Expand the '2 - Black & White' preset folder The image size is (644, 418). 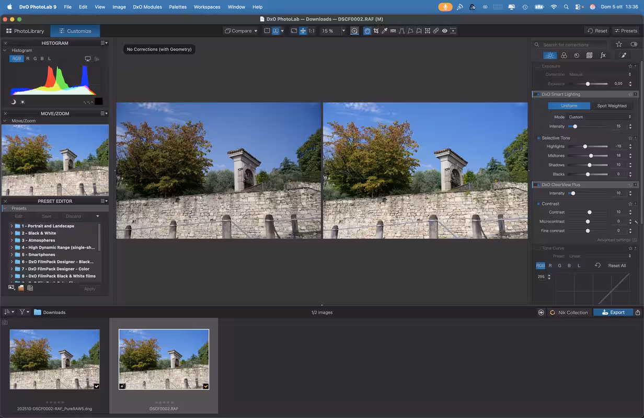(11, 233)
